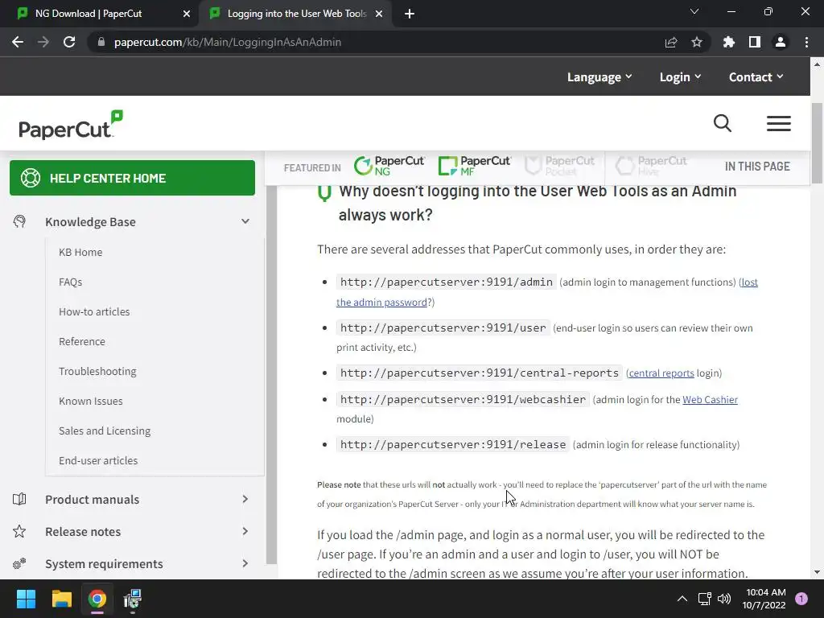Select the PaperCut MF product logo
The width and height of the screenshot is (824, 618).
pos(475,166)
